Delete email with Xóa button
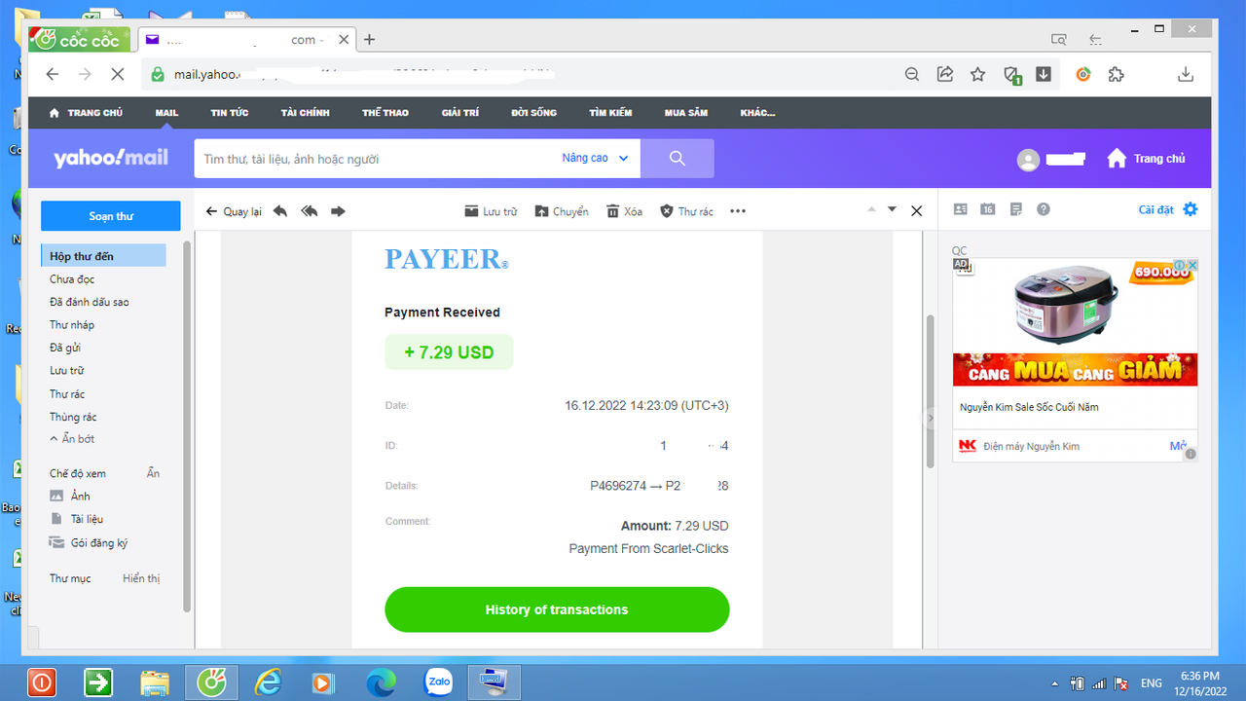The height and width of the screenshot is (701, 1246). pos(624,211)
